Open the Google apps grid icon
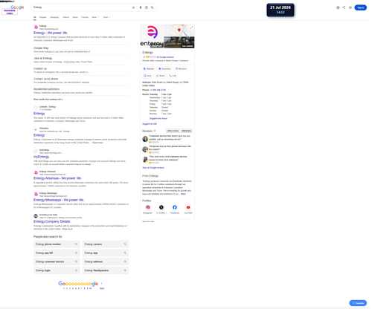372x309 pixels. 350,7
